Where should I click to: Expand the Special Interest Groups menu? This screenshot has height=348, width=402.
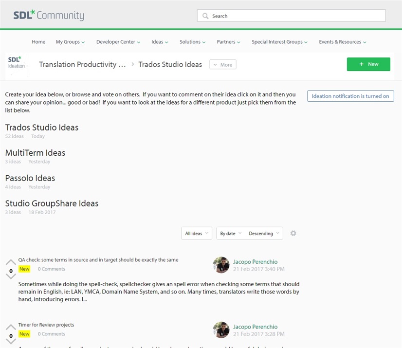coord(279,42)
